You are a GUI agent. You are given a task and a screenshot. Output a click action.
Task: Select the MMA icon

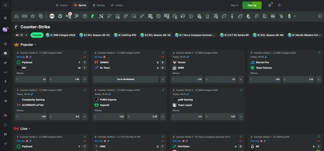(x=273, y=16)
